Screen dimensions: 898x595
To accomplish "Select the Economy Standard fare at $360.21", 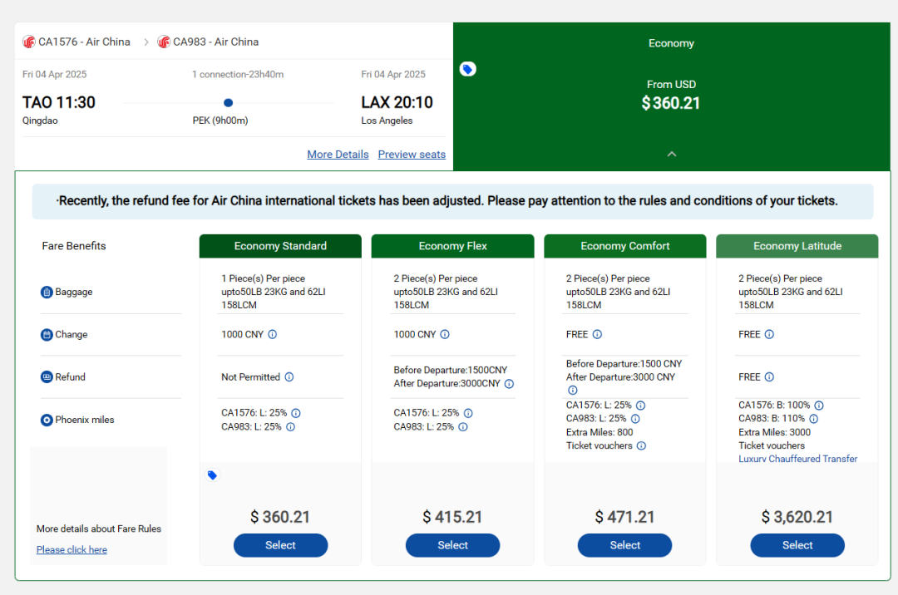I will [x=281, y=545].
